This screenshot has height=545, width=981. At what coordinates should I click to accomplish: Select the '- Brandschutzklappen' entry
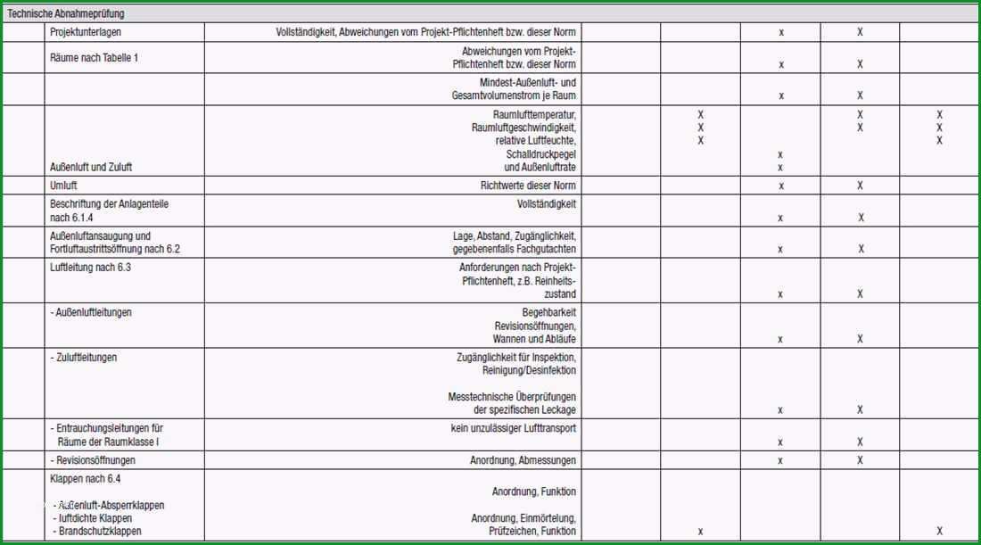click(x=97, y=531)
